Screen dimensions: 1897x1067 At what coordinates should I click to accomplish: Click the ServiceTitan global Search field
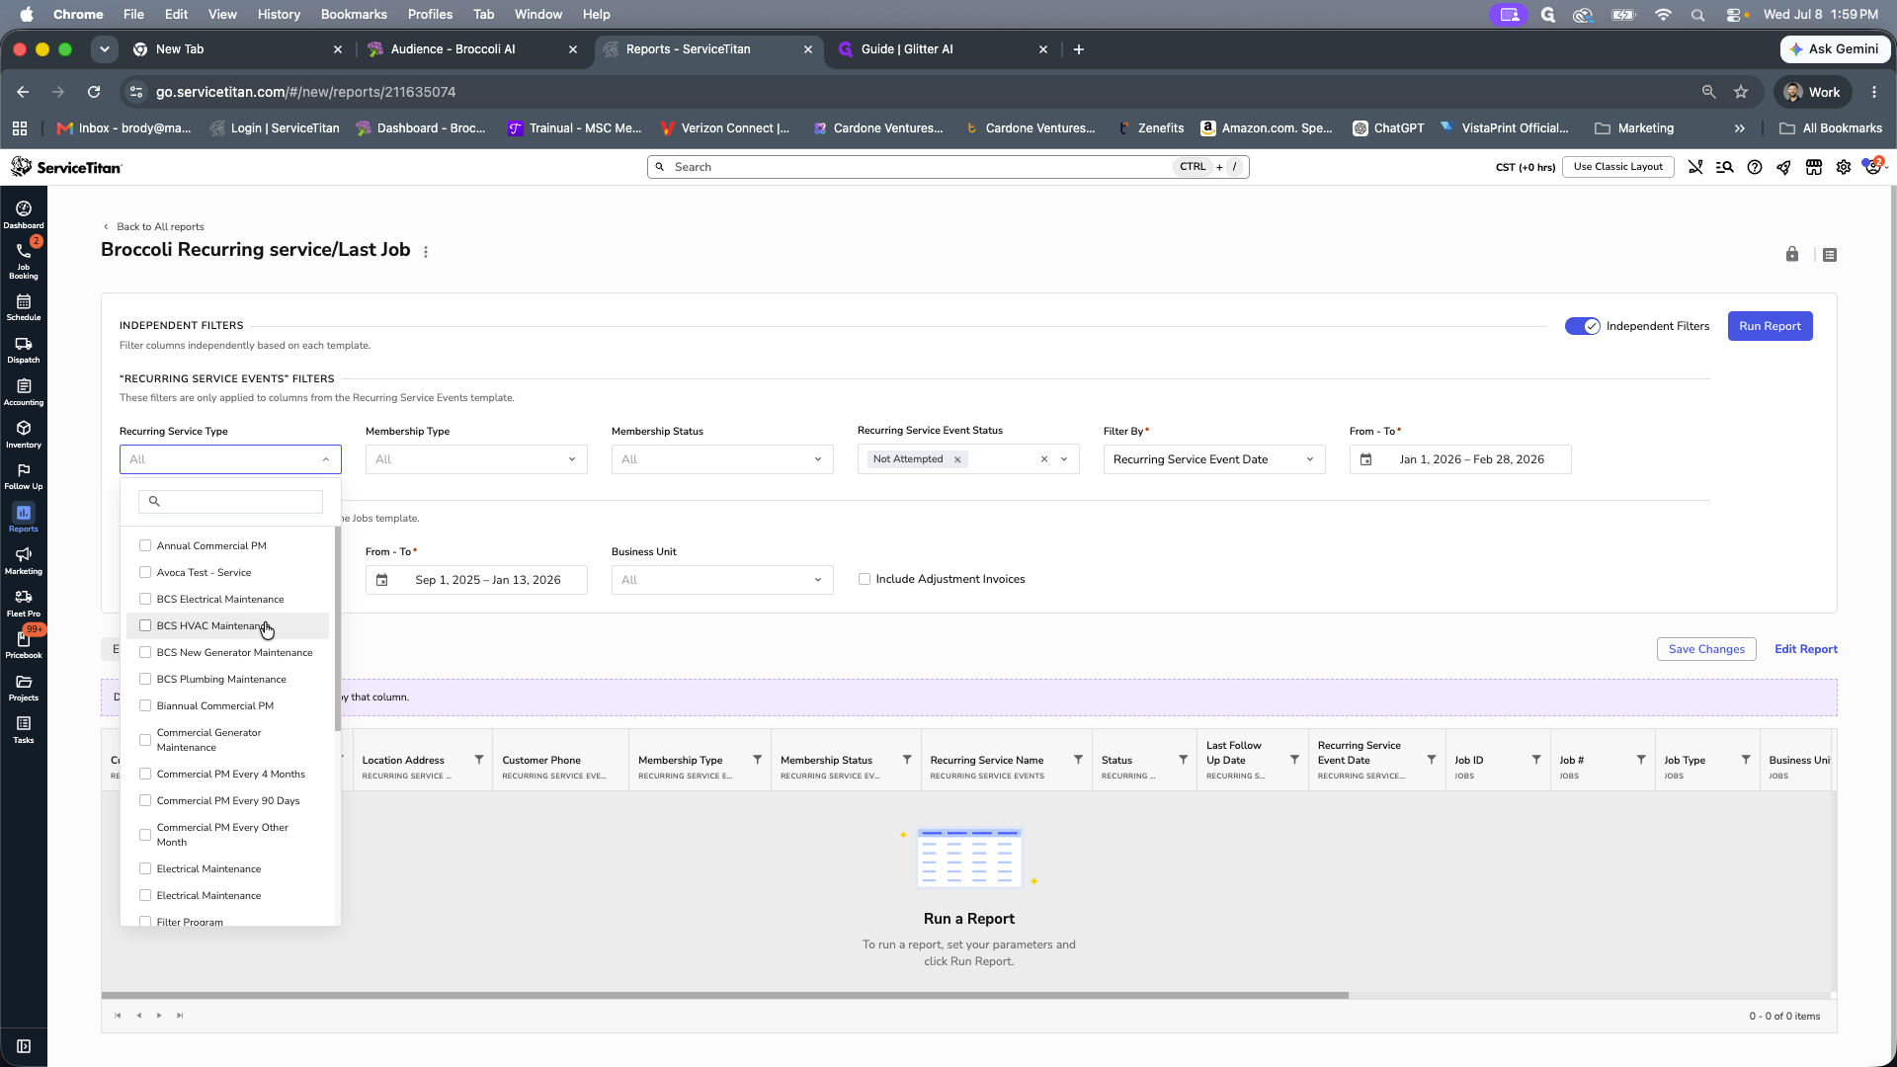click(x=948, y=167)
